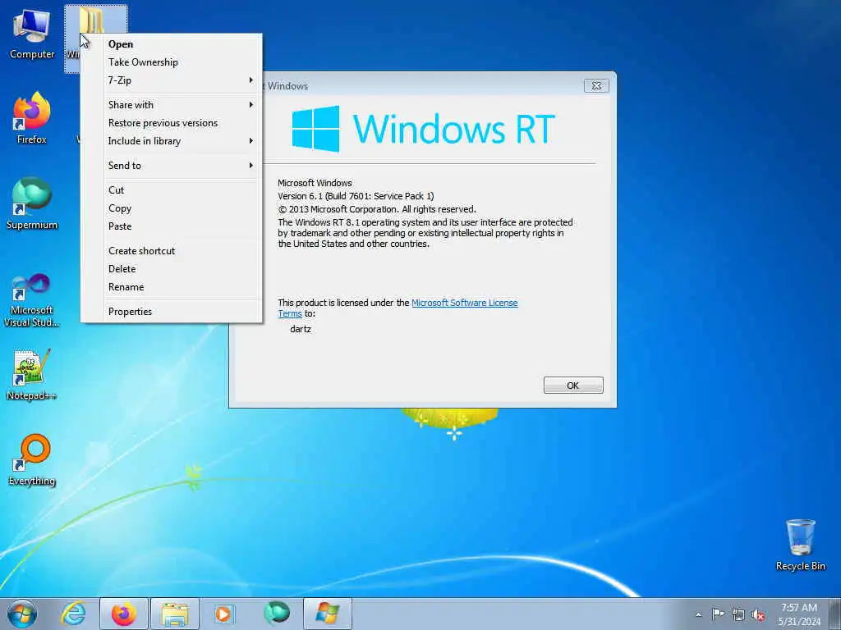Click the Version 6.1 Build 7601 text
Viewport: 841px width, 630px height.
click(x=356, y=196)
